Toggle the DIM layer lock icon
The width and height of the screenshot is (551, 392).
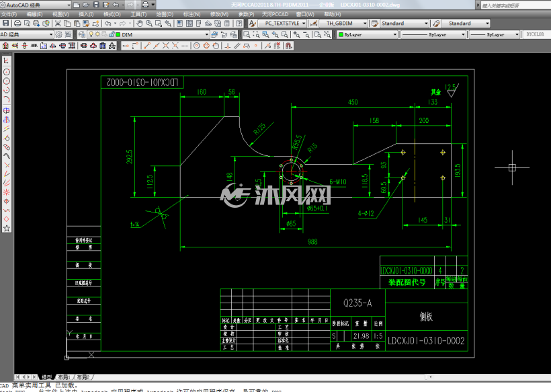(x=112, y=34)
